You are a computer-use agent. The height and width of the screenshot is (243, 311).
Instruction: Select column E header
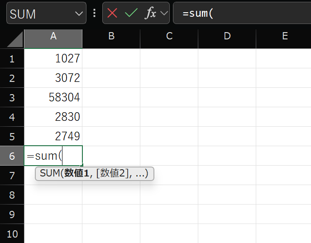(284, 39)
